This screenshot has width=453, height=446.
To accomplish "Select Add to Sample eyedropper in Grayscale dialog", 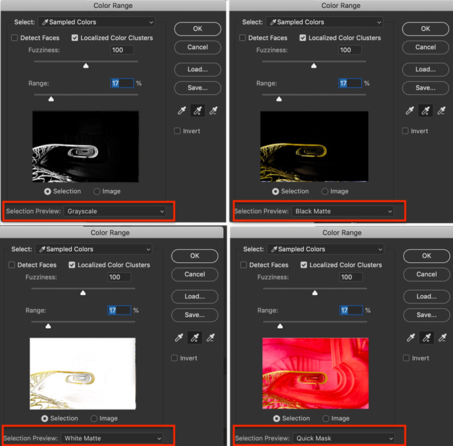I will (x=197, y=111).
